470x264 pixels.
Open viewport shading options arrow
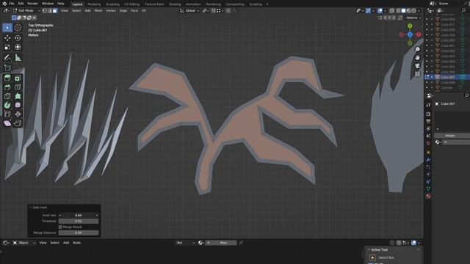point(419,10)
